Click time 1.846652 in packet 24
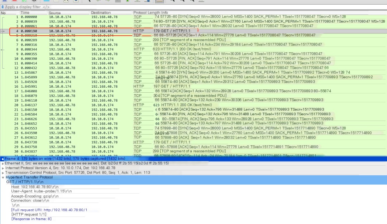This screenshot has height=224, width=387. click(29, 124)
